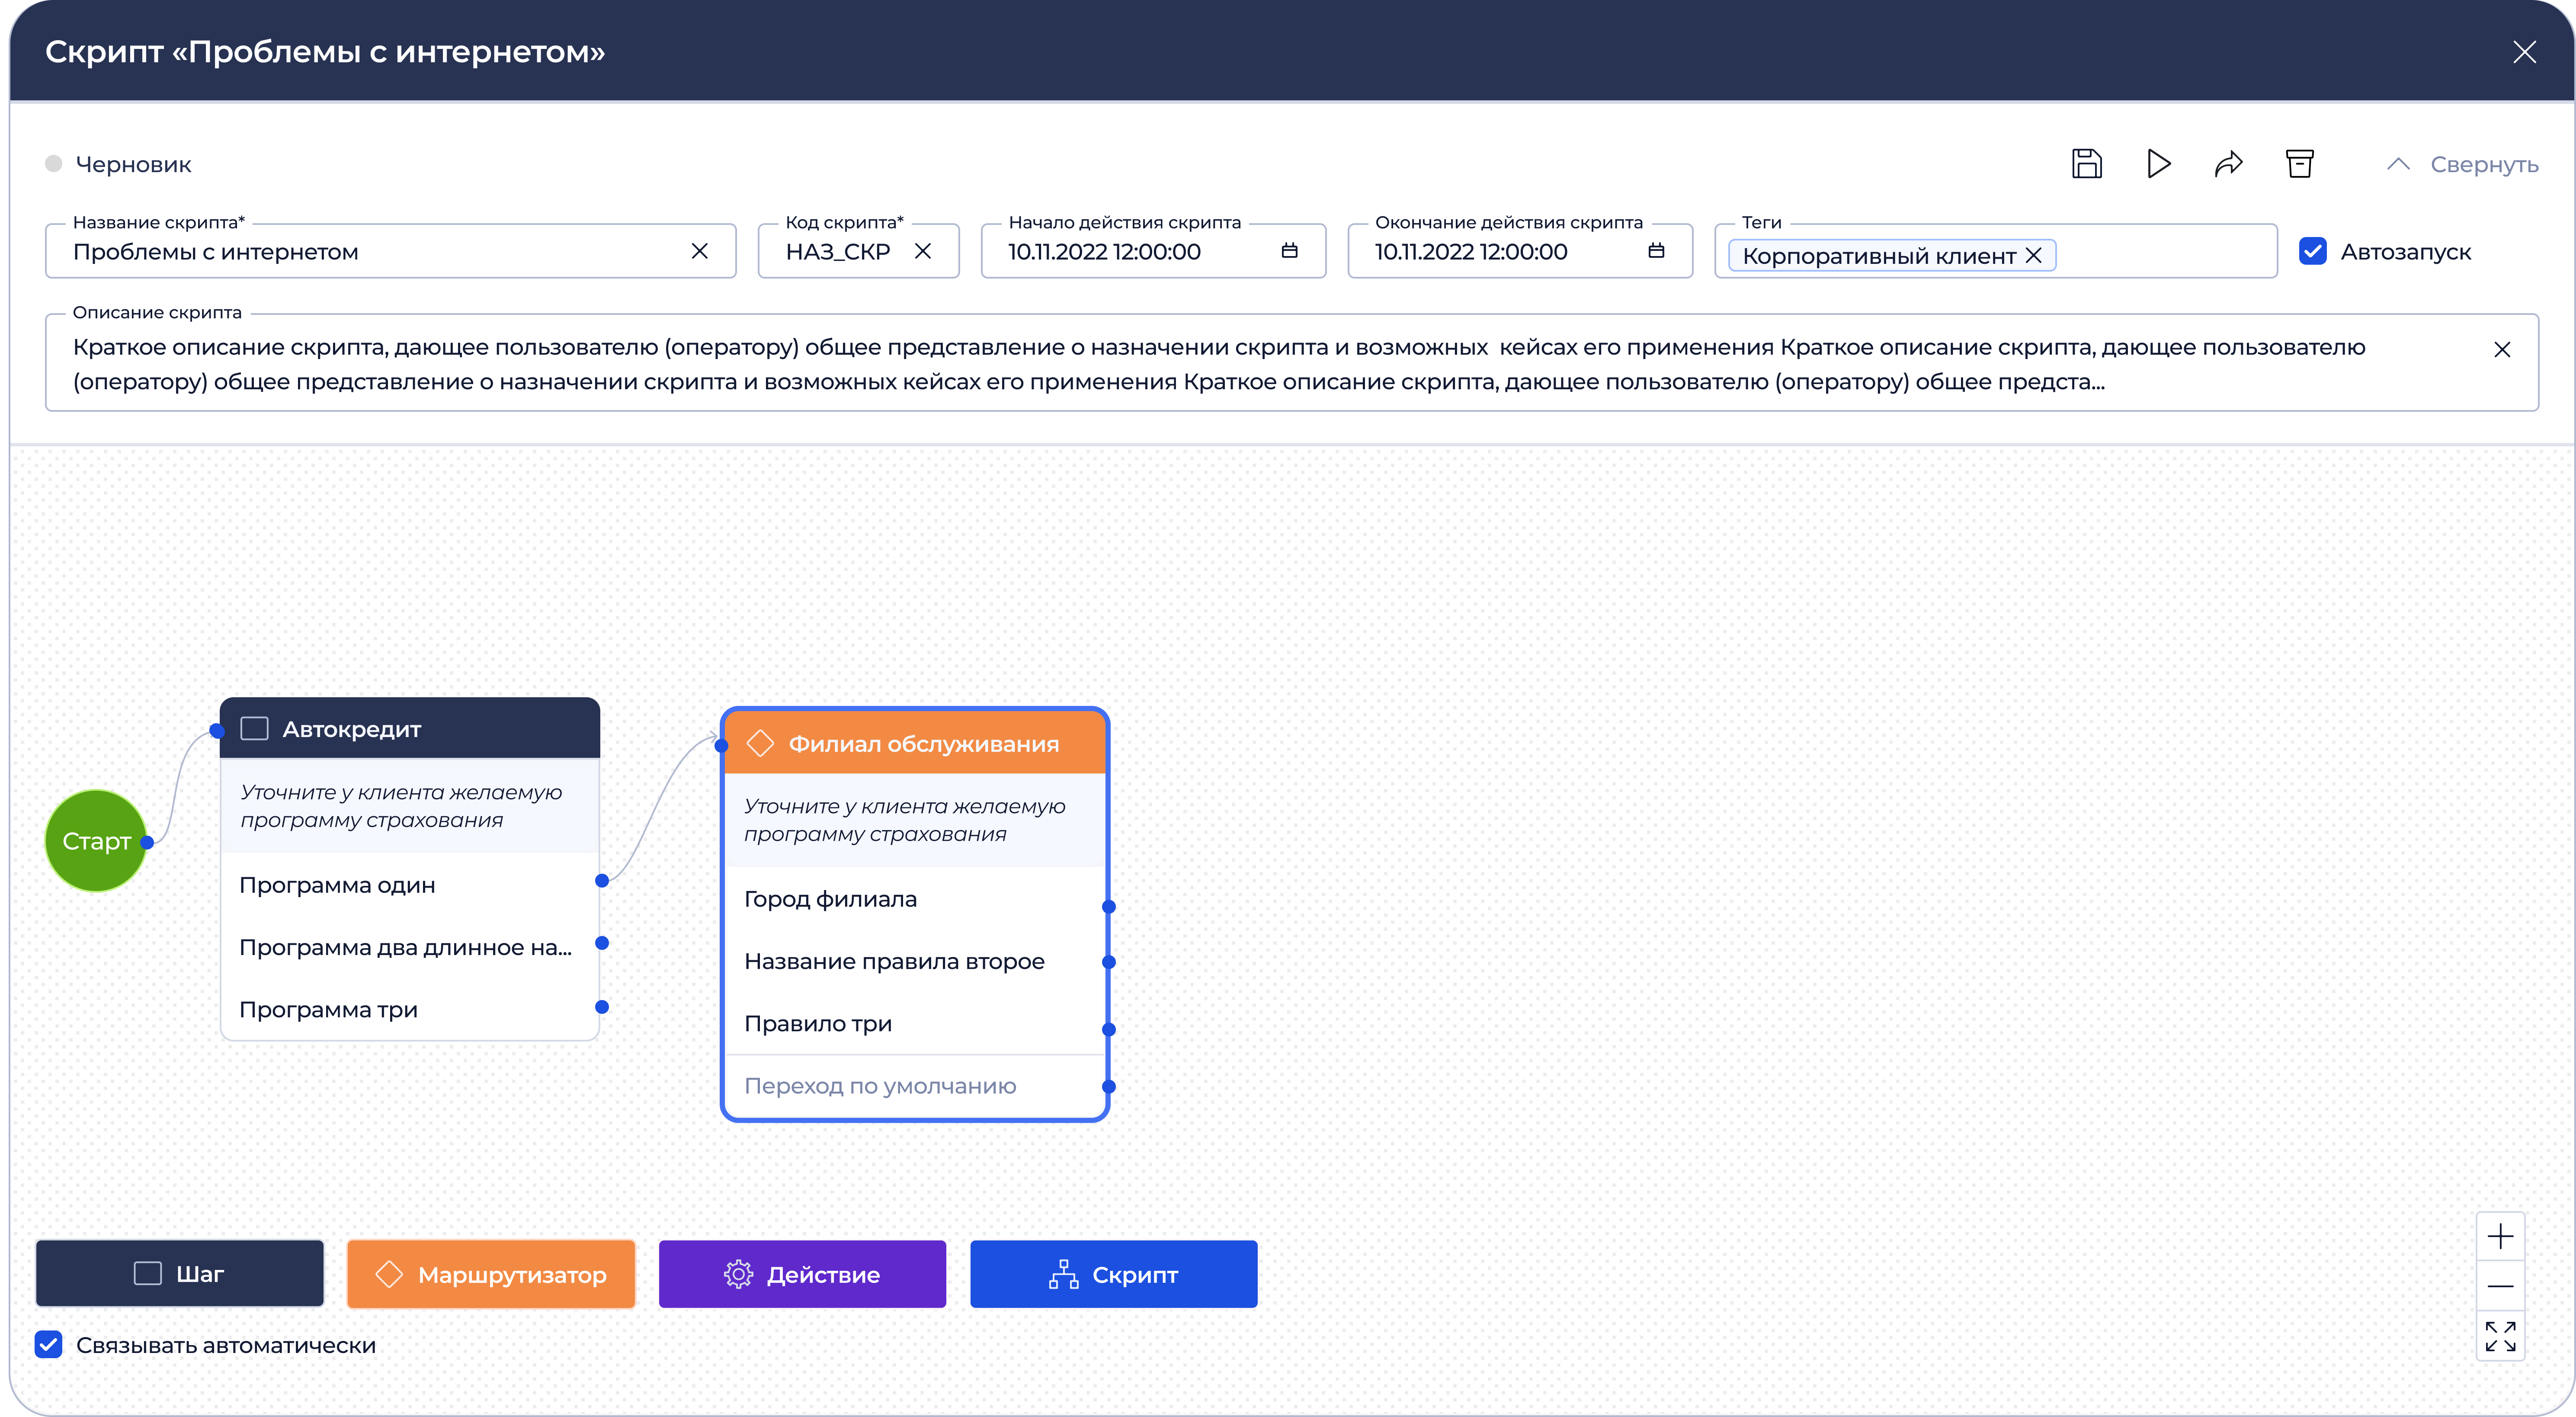Click the Правило три output connector
2576x1417 pixels.
[1108, 1029]
